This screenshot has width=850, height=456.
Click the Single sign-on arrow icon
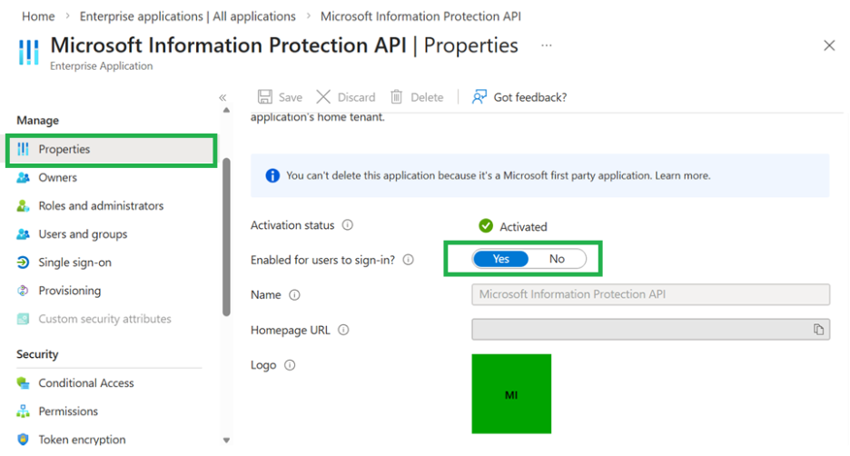(x=23, y=263)
